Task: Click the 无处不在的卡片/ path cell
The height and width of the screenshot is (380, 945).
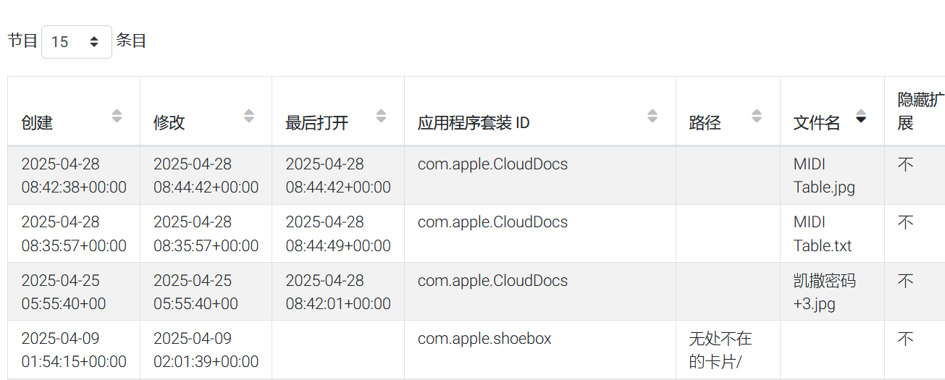Action: (x=728, y=350)
